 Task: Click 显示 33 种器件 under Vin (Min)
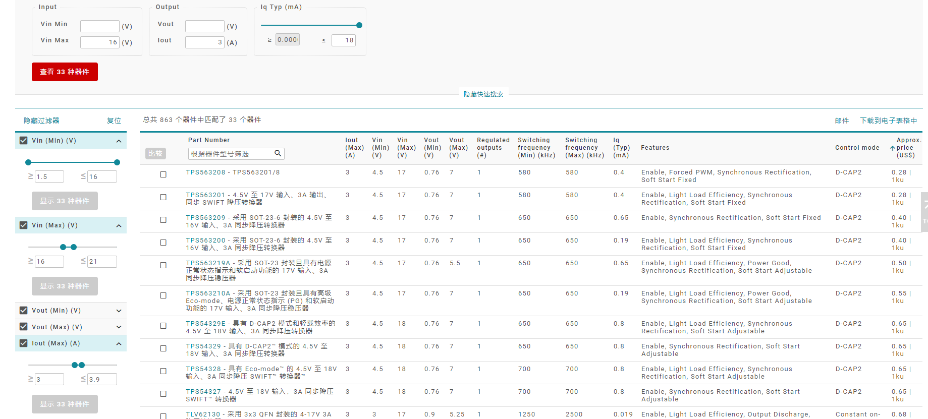(x=65, y=201)
